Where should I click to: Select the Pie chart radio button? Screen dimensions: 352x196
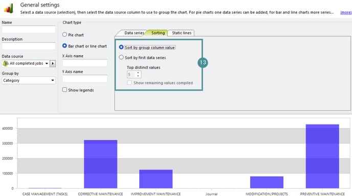pyautogui.click(x=64, y=35)
